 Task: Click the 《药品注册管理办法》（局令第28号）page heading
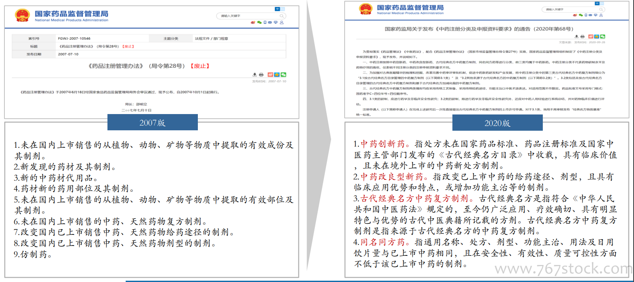[148, 66]
